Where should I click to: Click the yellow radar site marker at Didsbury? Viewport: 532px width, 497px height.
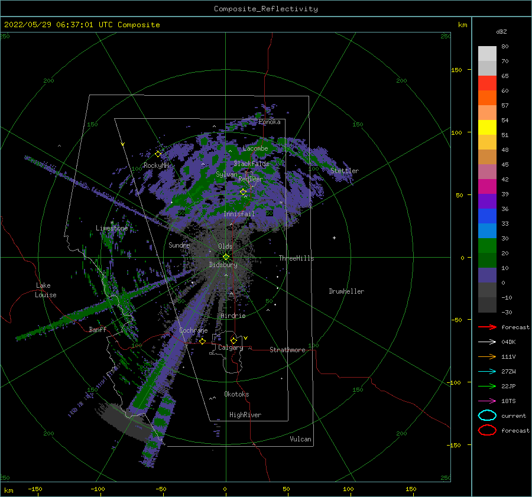(x=226, y=257)
